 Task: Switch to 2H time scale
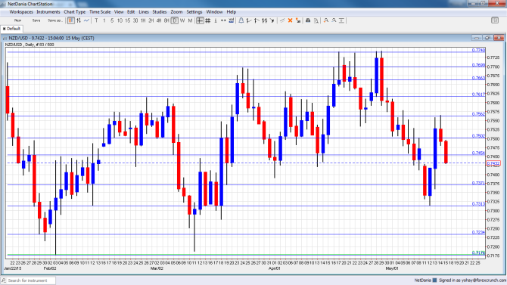click(151, 20)
